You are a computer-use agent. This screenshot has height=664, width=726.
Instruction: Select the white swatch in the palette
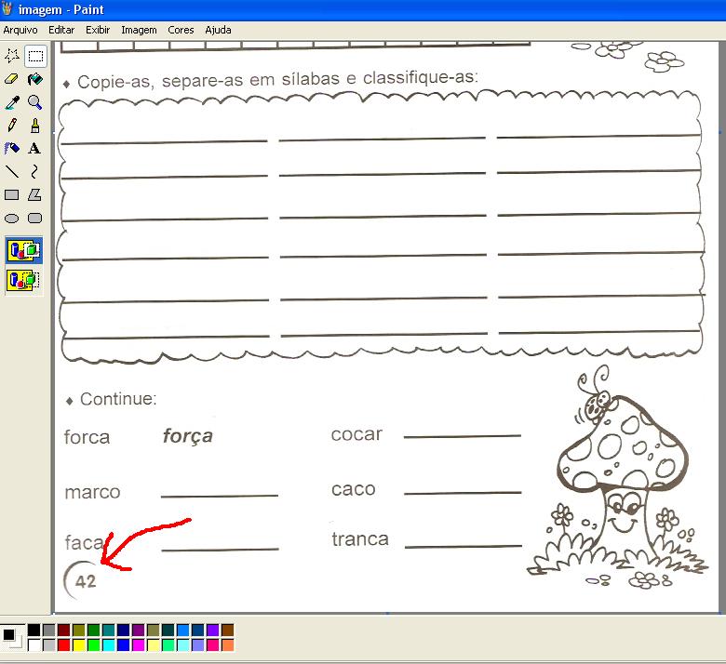(x=34, y=644)
